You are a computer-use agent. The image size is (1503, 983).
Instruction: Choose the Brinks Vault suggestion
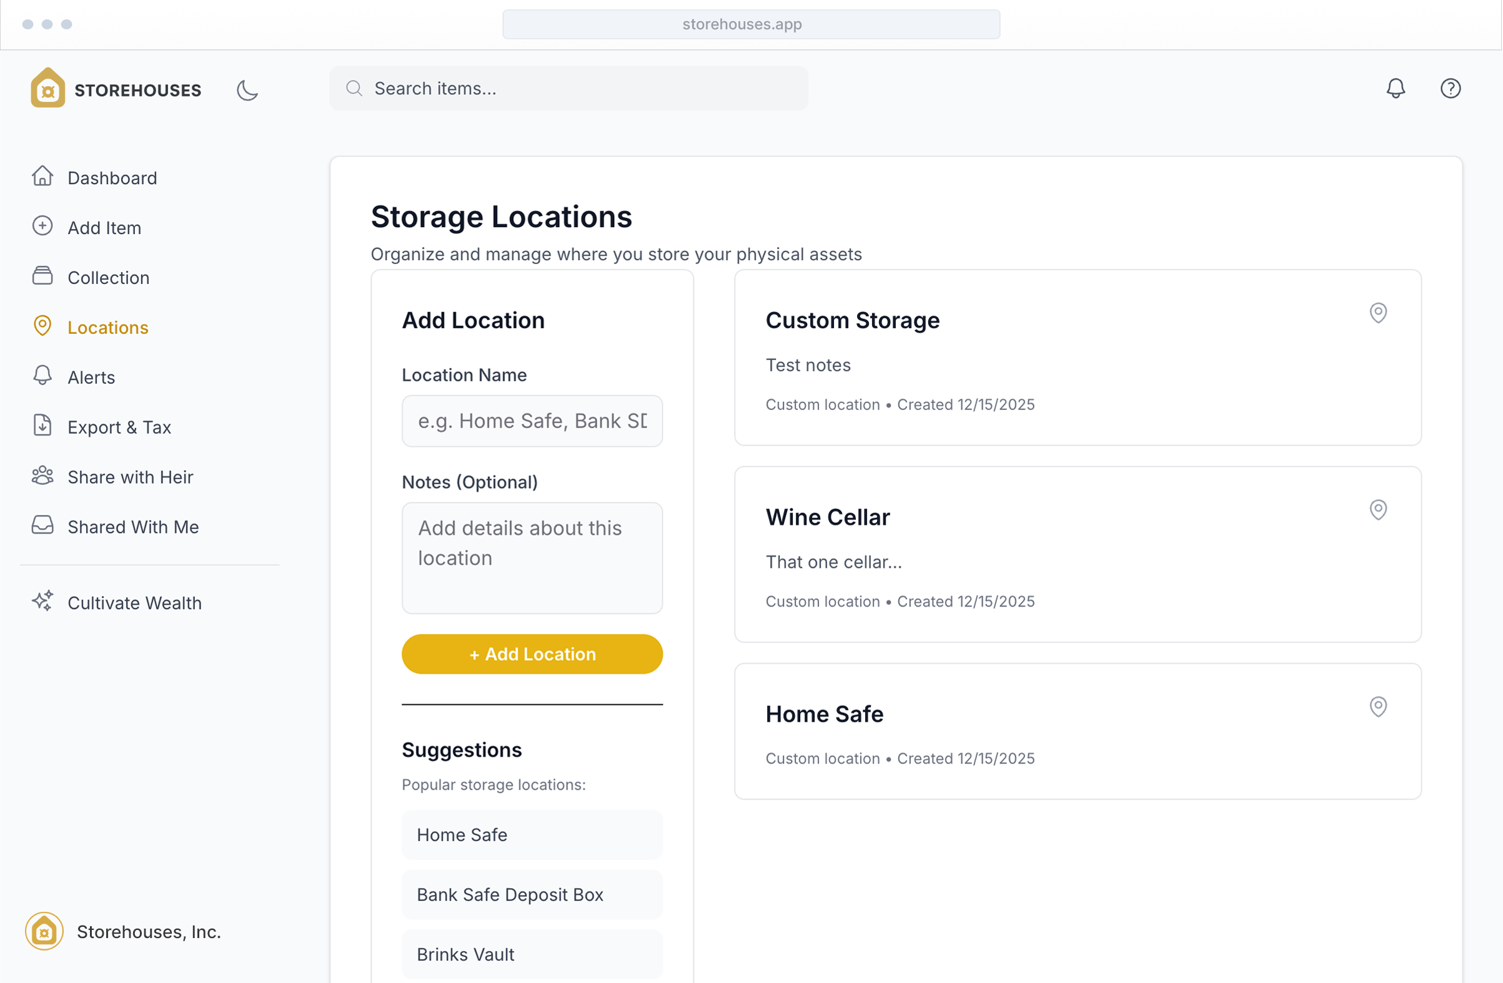(531, 954)
